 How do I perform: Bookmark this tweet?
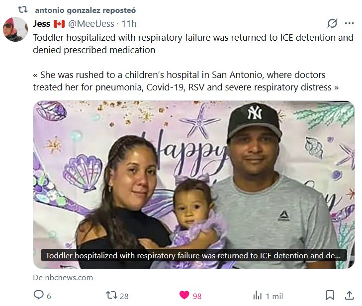[330, 295]
